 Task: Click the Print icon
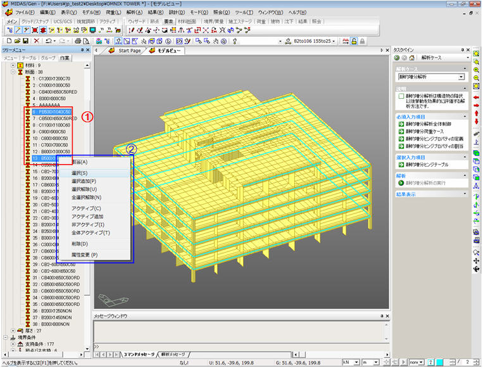(78, 41)
